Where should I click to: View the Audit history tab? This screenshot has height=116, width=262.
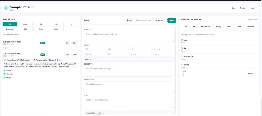tap(56, 29)
